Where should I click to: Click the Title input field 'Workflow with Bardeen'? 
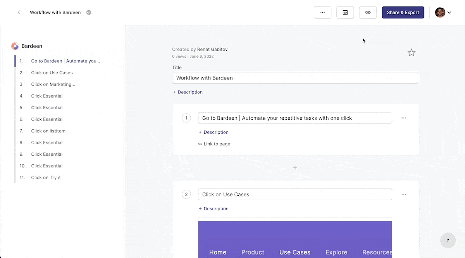coord(295,78)
